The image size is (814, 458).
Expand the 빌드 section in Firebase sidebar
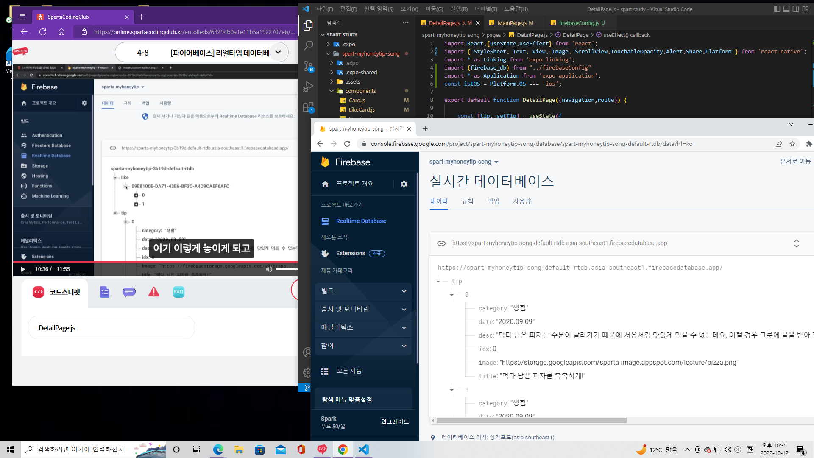[x=363, y=291]
